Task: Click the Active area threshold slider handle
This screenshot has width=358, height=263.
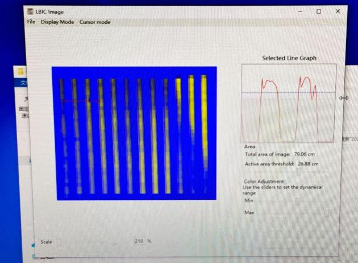Action: point(299,172)
